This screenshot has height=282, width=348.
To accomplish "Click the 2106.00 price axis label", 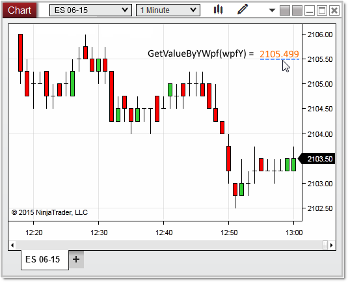I will pyautogui.click(x=320, y=35).
